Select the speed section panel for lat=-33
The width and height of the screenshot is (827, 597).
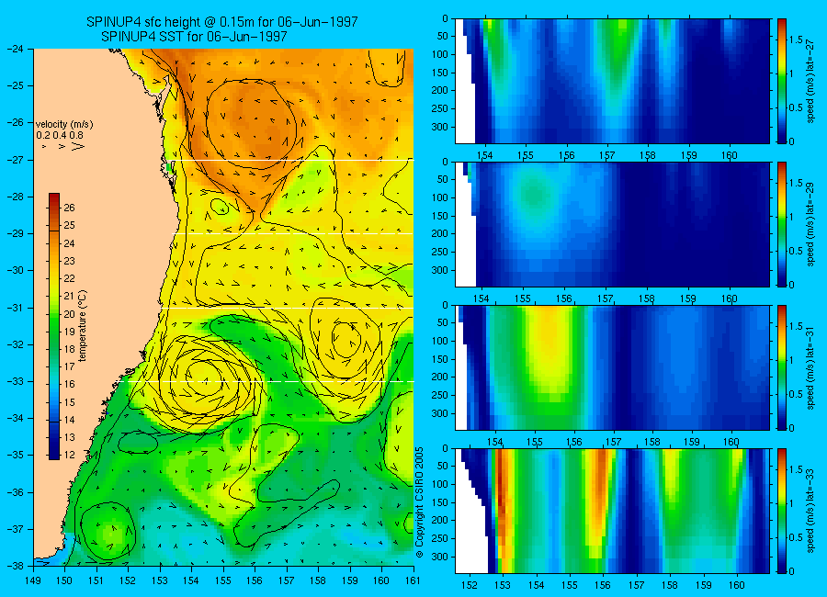pos(612,511)
